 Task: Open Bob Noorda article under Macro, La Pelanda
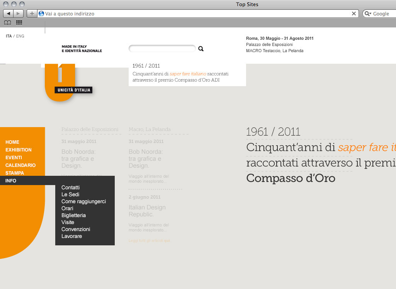[146, 159]
